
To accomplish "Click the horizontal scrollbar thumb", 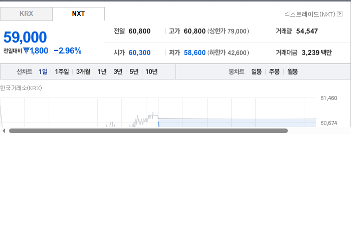I will 148,131.
